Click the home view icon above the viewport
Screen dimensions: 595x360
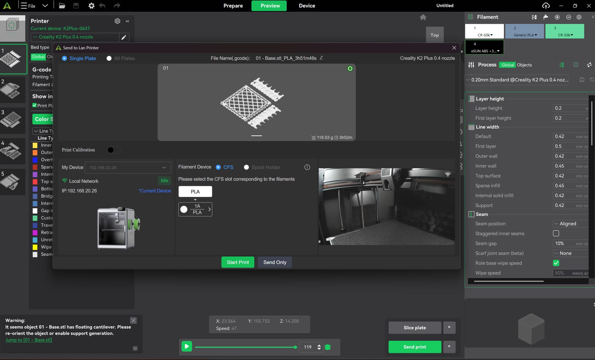pyautogui.click(x=423, y=17)
